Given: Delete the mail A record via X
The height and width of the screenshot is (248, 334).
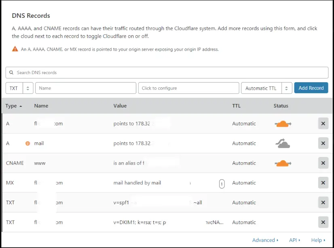Looking at the screenshot, I should [x=323, y=143].
